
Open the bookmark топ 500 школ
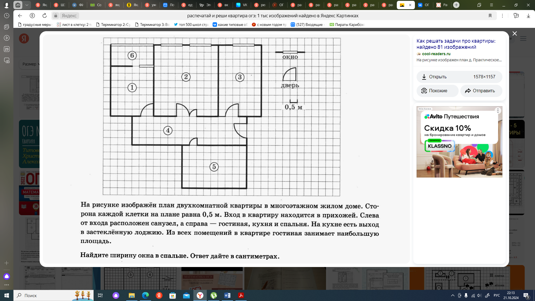click(191, 25)
